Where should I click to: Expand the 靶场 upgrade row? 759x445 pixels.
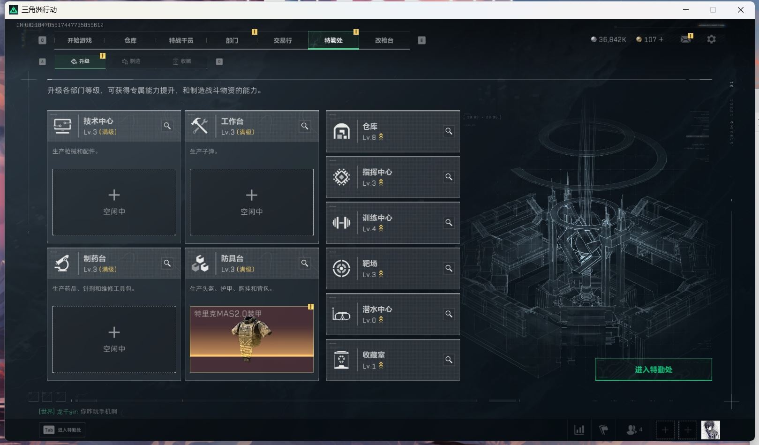393,269
